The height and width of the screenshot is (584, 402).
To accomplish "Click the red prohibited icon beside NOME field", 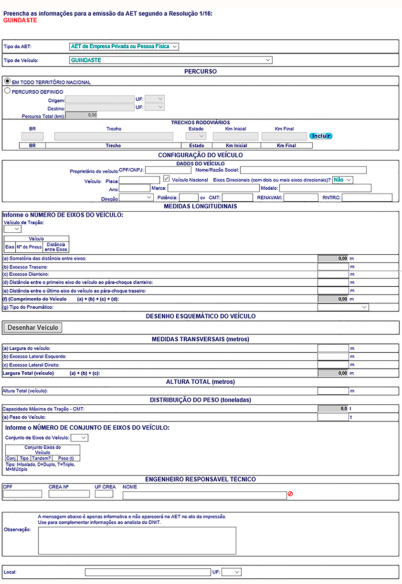I will coord(290,494).
